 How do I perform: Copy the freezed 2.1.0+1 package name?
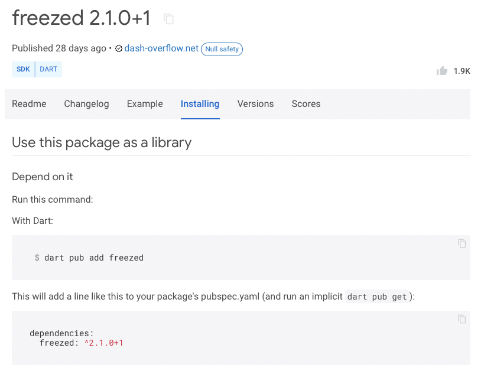point(168,19)
